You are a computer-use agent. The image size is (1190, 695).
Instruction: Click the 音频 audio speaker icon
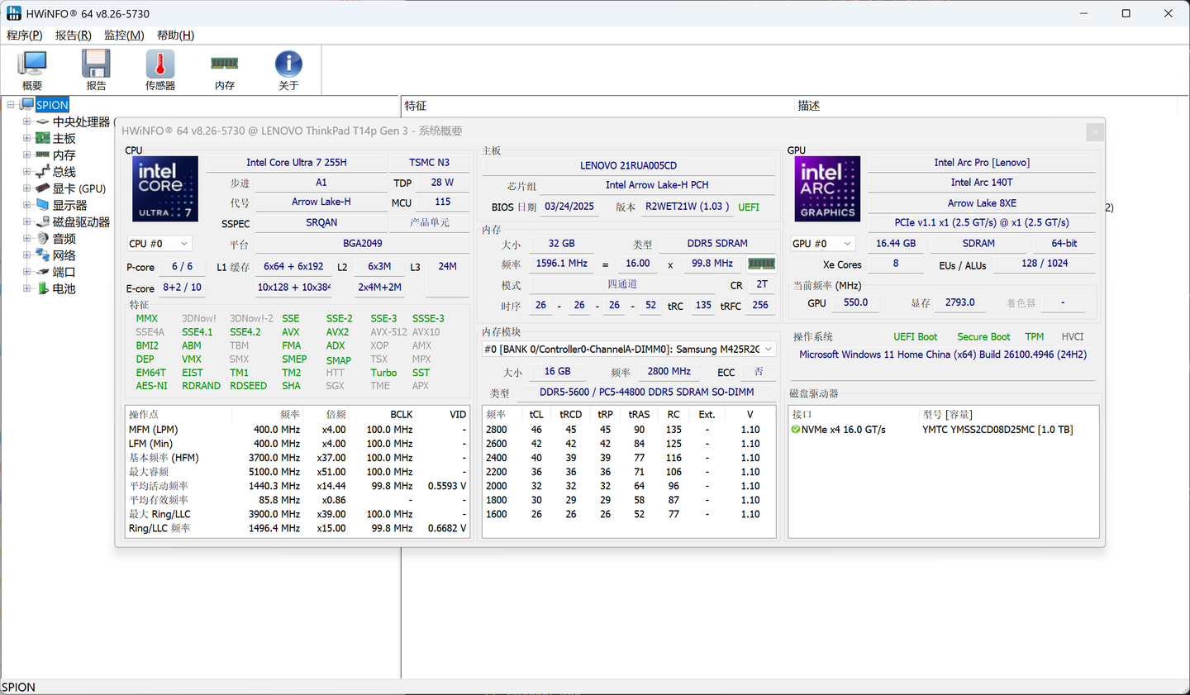click(43, 238)
